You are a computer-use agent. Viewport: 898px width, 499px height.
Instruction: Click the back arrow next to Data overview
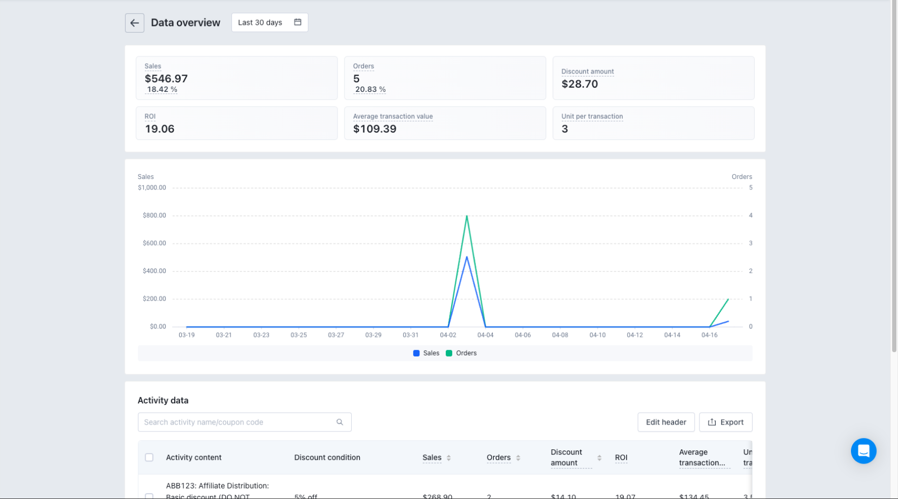click(x=134, y=23)
